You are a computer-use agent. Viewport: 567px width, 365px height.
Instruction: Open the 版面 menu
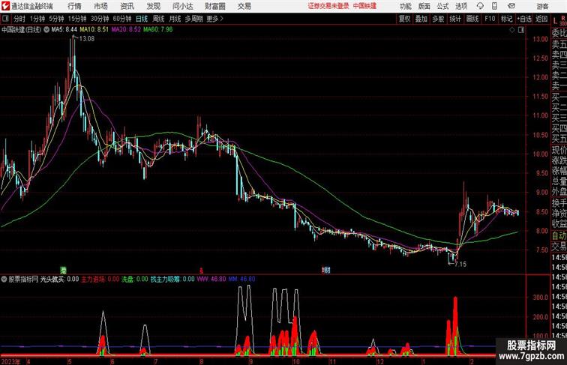(424, 6)
